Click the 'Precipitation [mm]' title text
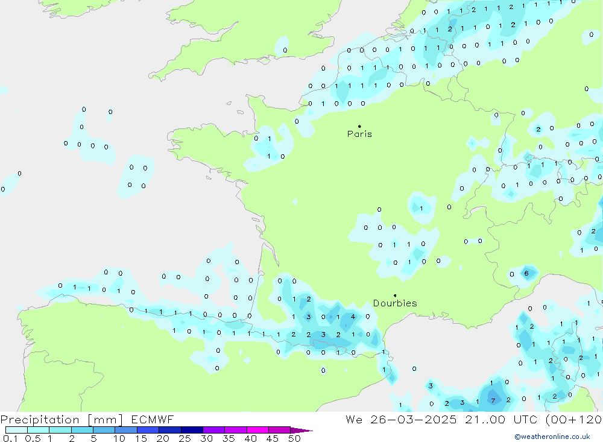603x442 pixels. pyautogui.click(x=62, y=420)
